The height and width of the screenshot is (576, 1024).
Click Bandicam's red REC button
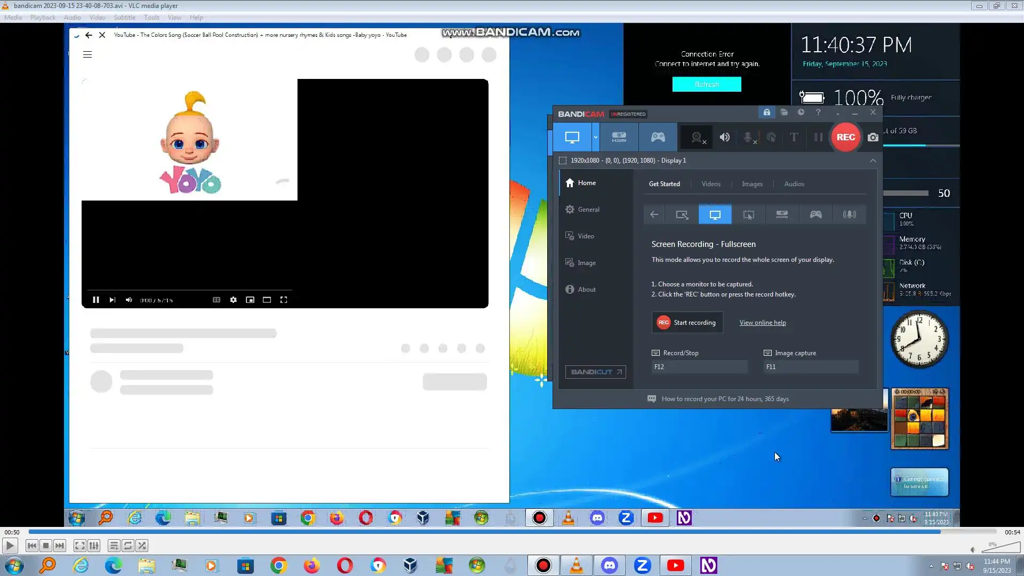pyautogui.click(x=845, y=137)
